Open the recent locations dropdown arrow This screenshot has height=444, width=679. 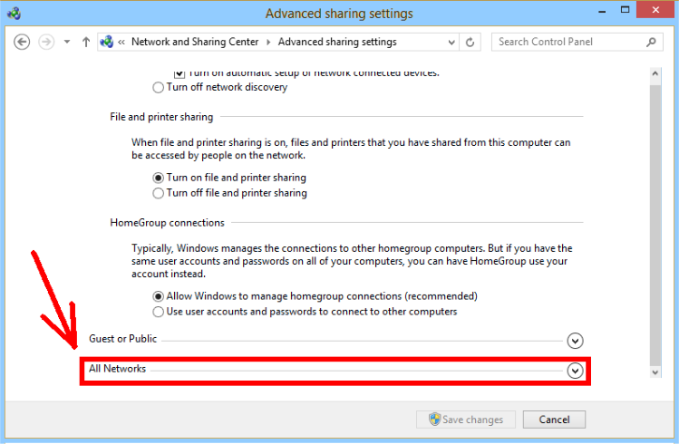coord(67,42)
